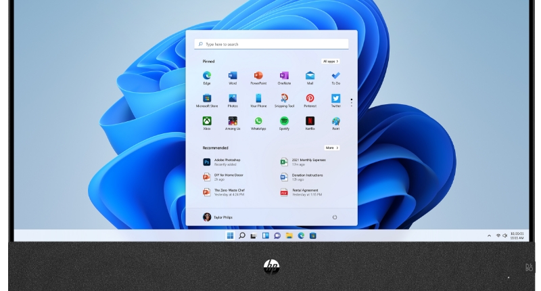Open Edge from the taskbar
Image resolution: width=541 pixels, height=291 pixels.
[x=301, y=236]
